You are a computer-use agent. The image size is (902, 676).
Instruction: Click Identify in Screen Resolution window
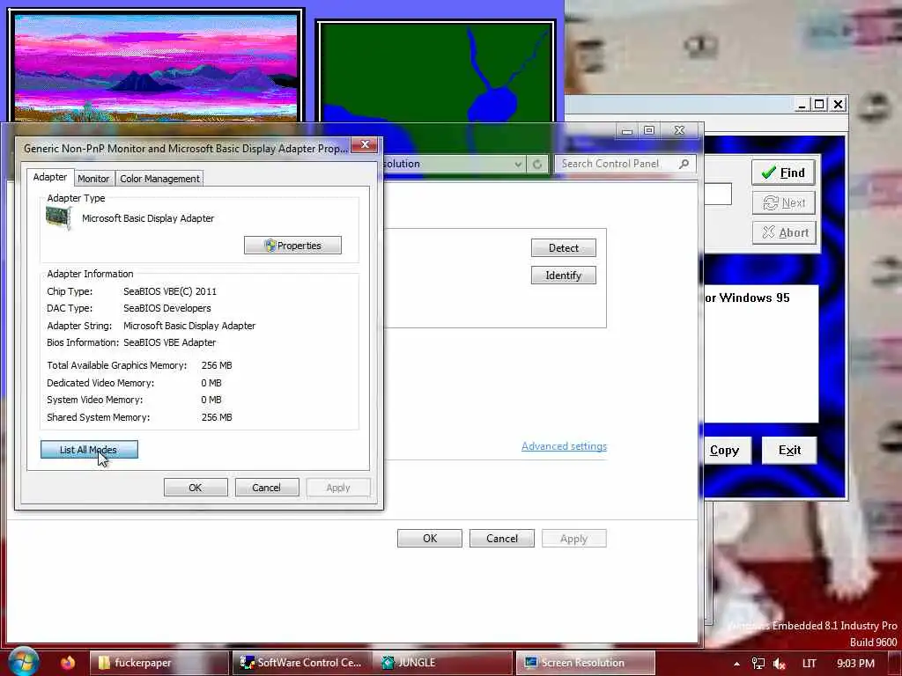pos(563,276)
